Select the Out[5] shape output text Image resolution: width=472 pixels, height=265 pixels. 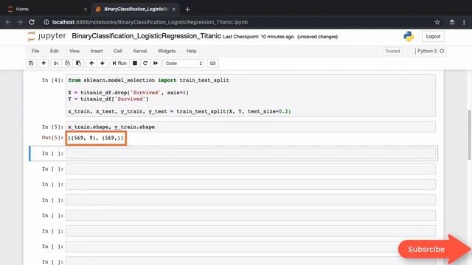point(96,138)
